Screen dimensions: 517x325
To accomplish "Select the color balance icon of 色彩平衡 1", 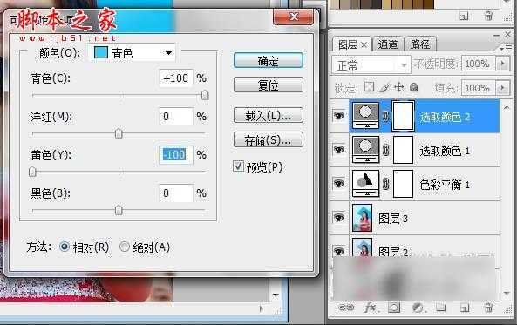I will click(x=365, y=184).
